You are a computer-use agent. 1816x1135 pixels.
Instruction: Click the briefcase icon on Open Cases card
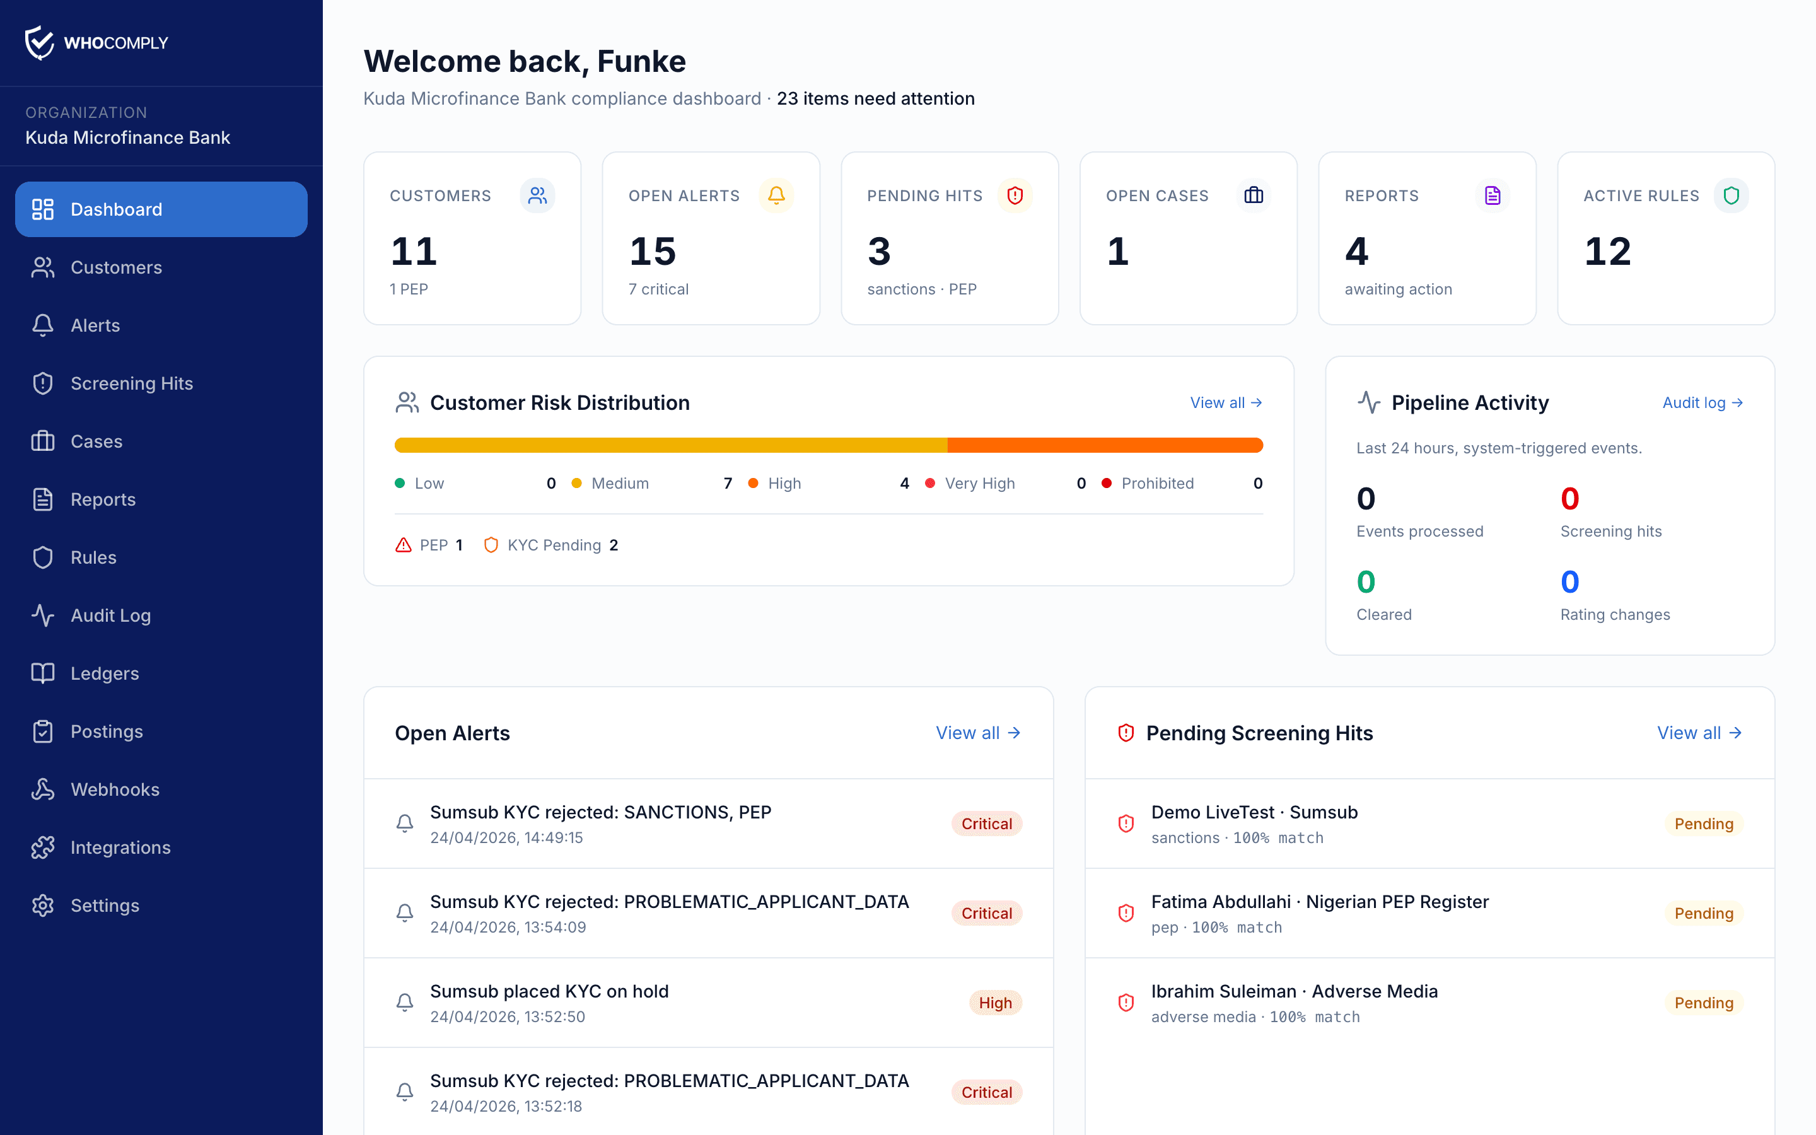(1253, 195)
